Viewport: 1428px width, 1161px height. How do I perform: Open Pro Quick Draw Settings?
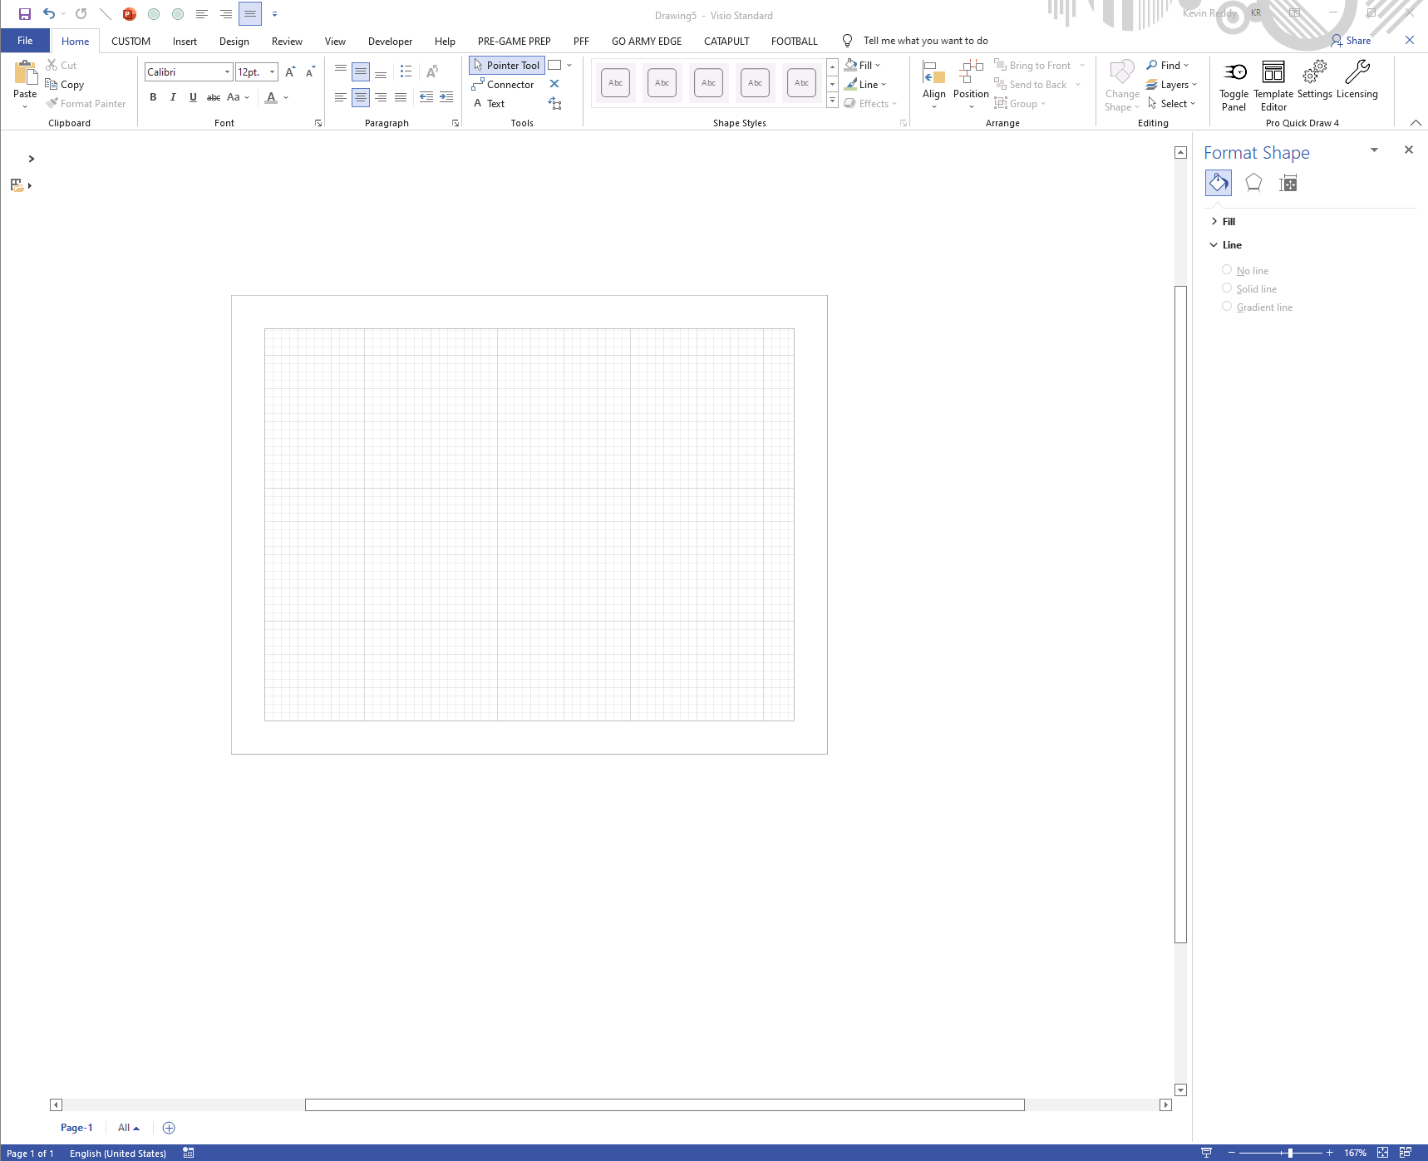pos(1315,80)
